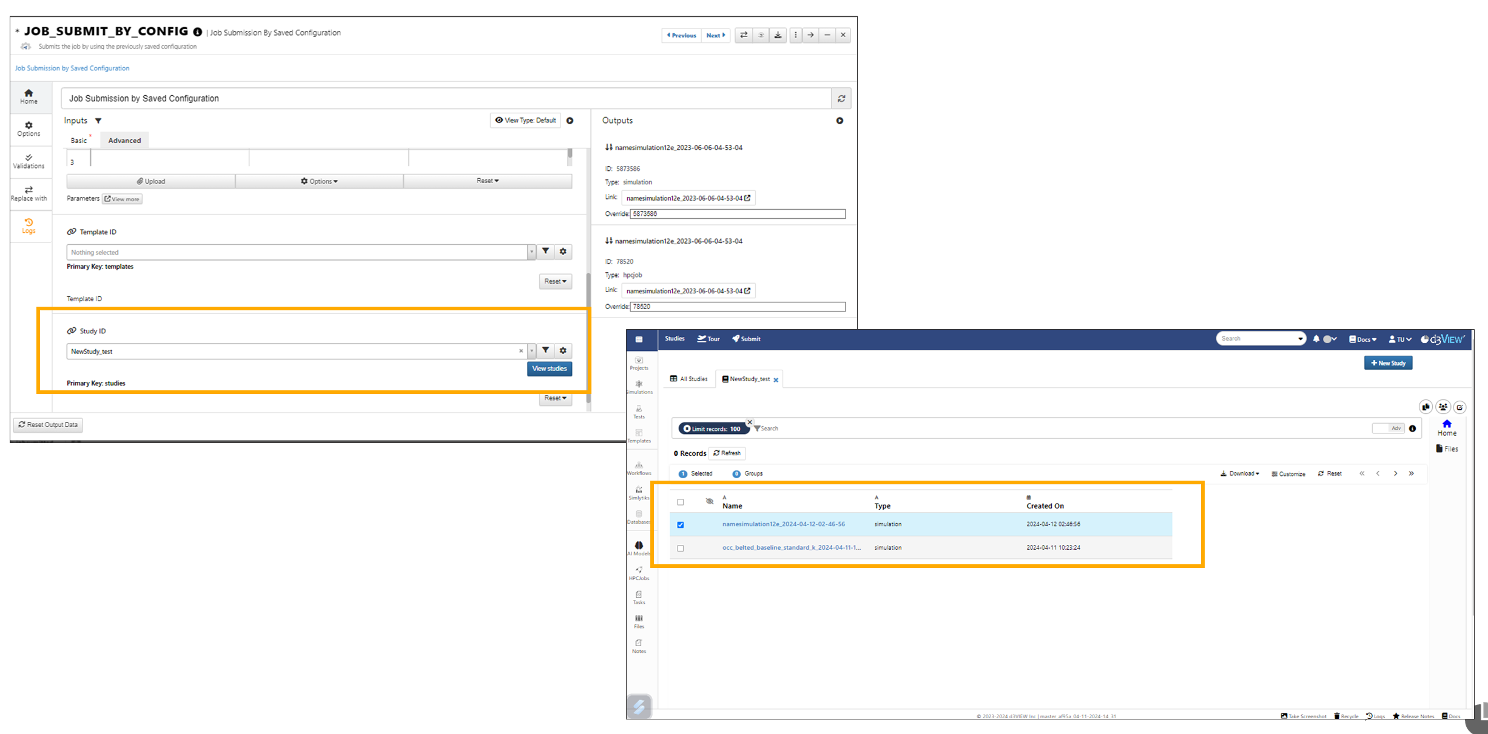This screenshot has height=734, width=1488.
Task: Open the Validations panel icon
Action: click(29, 161)
